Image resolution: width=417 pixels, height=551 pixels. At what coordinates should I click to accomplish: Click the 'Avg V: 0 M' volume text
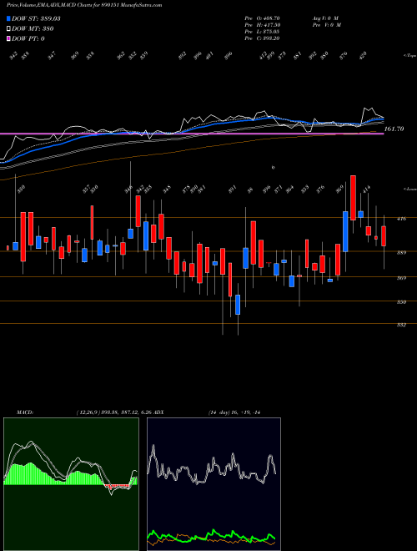click(325, 18)
